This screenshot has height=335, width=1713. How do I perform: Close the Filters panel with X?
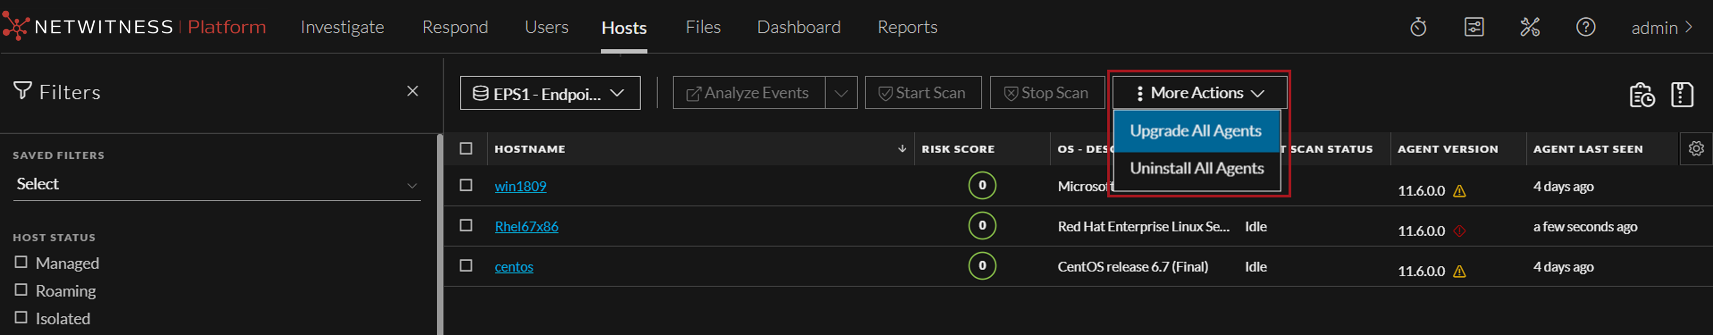(x=412, y=91)
